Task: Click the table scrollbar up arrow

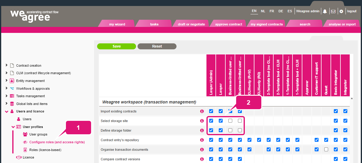Action: 352,98
